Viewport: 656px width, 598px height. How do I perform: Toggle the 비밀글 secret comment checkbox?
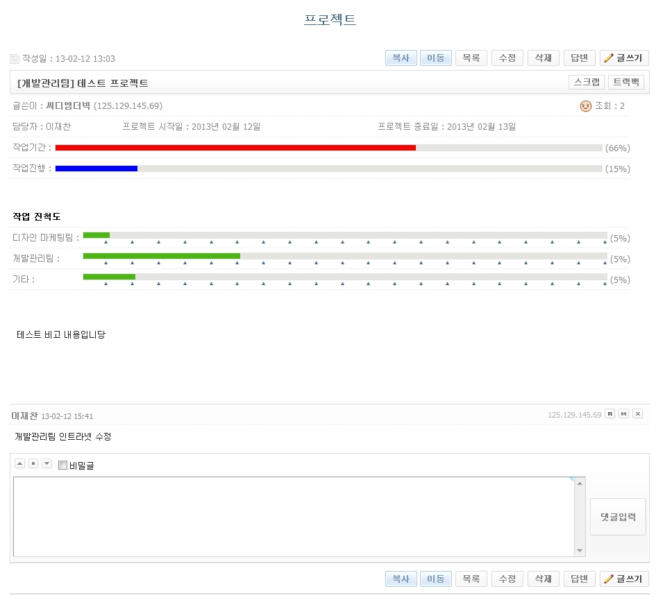[63, 465]
